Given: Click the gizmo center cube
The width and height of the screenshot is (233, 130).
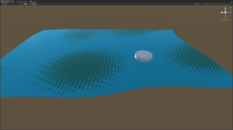Looking at the screenshot, I should [x=225, y=12].
